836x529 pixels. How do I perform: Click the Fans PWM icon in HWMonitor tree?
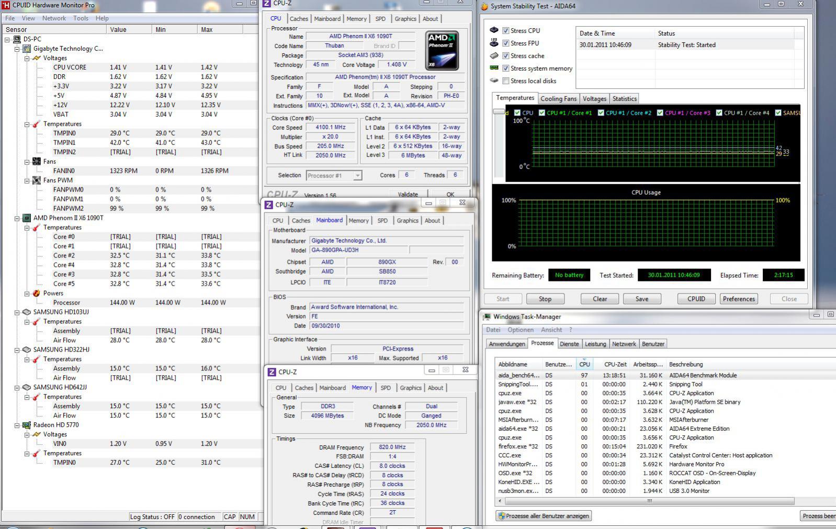tap(37, 180)
